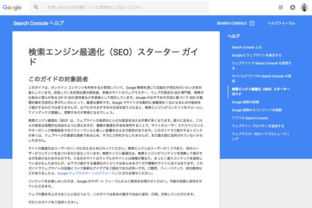Open the account profile avatar
The height and width of the screenshot is (208, 312).
coord(304,7)
